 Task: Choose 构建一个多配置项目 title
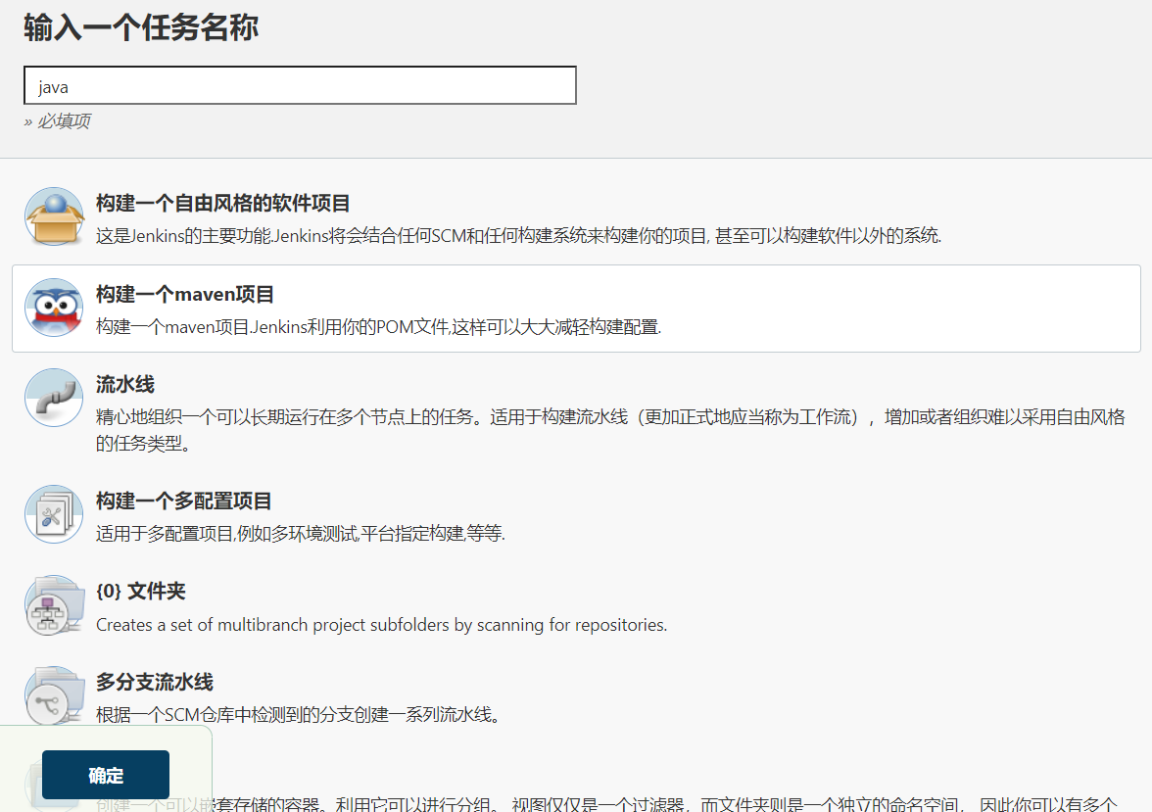(184, 502)
